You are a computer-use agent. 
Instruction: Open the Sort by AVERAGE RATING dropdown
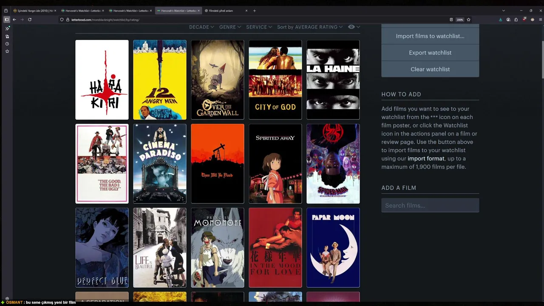point(310,27)
